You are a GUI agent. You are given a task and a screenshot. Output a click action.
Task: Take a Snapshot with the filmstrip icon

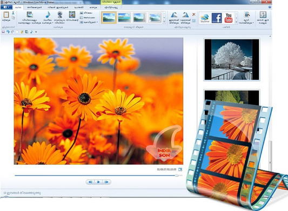coord(72,15)
